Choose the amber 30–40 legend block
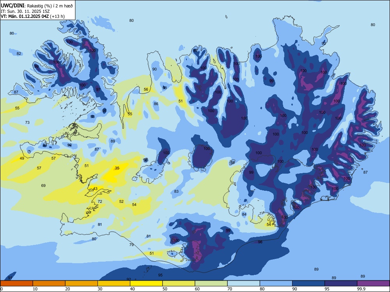The height and width of the screenshot is (292, 390). point(114,283)
